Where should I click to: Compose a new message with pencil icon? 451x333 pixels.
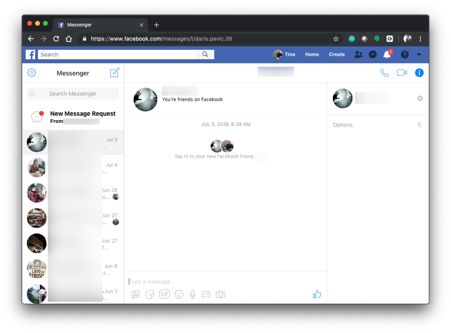point(115,73)
